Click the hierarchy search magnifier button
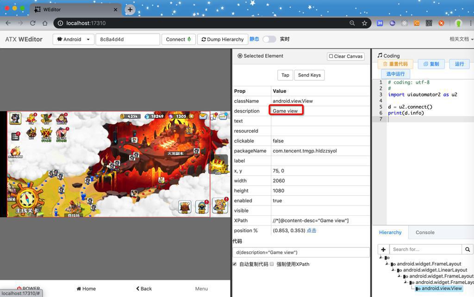 (x=468, y=249)
